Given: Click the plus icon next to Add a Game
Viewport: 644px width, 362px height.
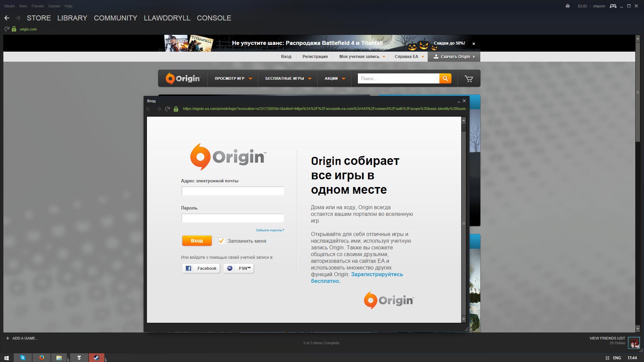Looking at the screenshot, I should [x=7, y=338].
